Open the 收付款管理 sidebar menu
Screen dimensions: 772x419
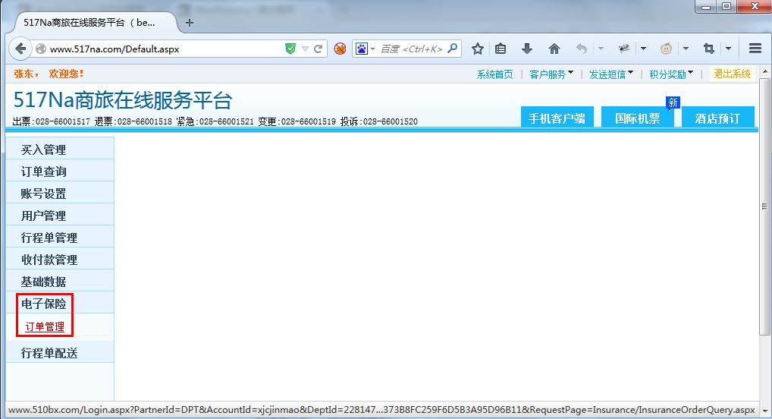(x=60, y=260)
